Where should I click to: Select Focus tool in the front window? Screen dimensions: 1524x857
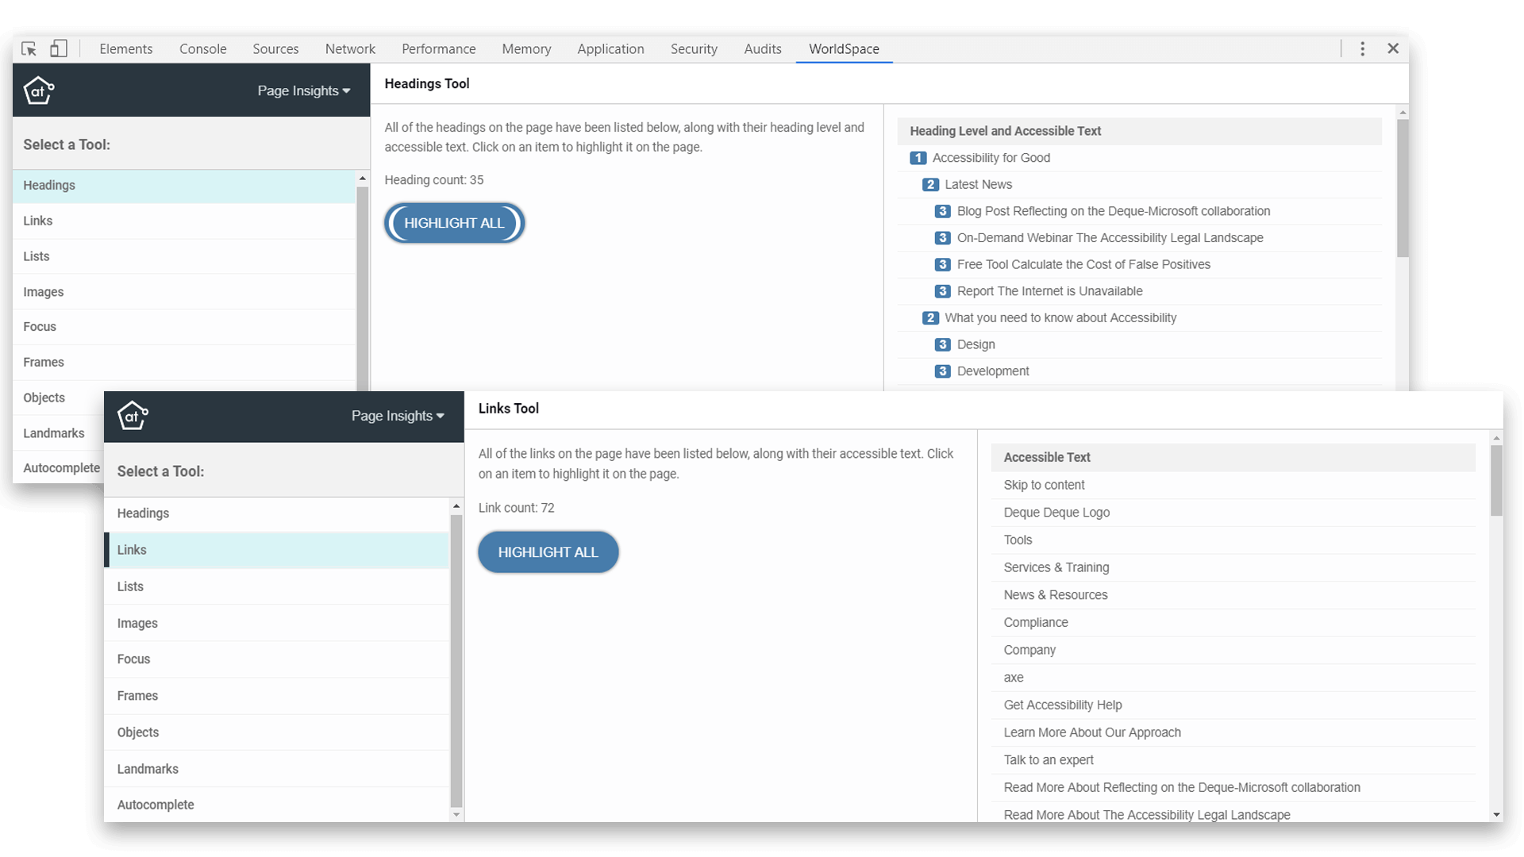click(x=277, y=659)
